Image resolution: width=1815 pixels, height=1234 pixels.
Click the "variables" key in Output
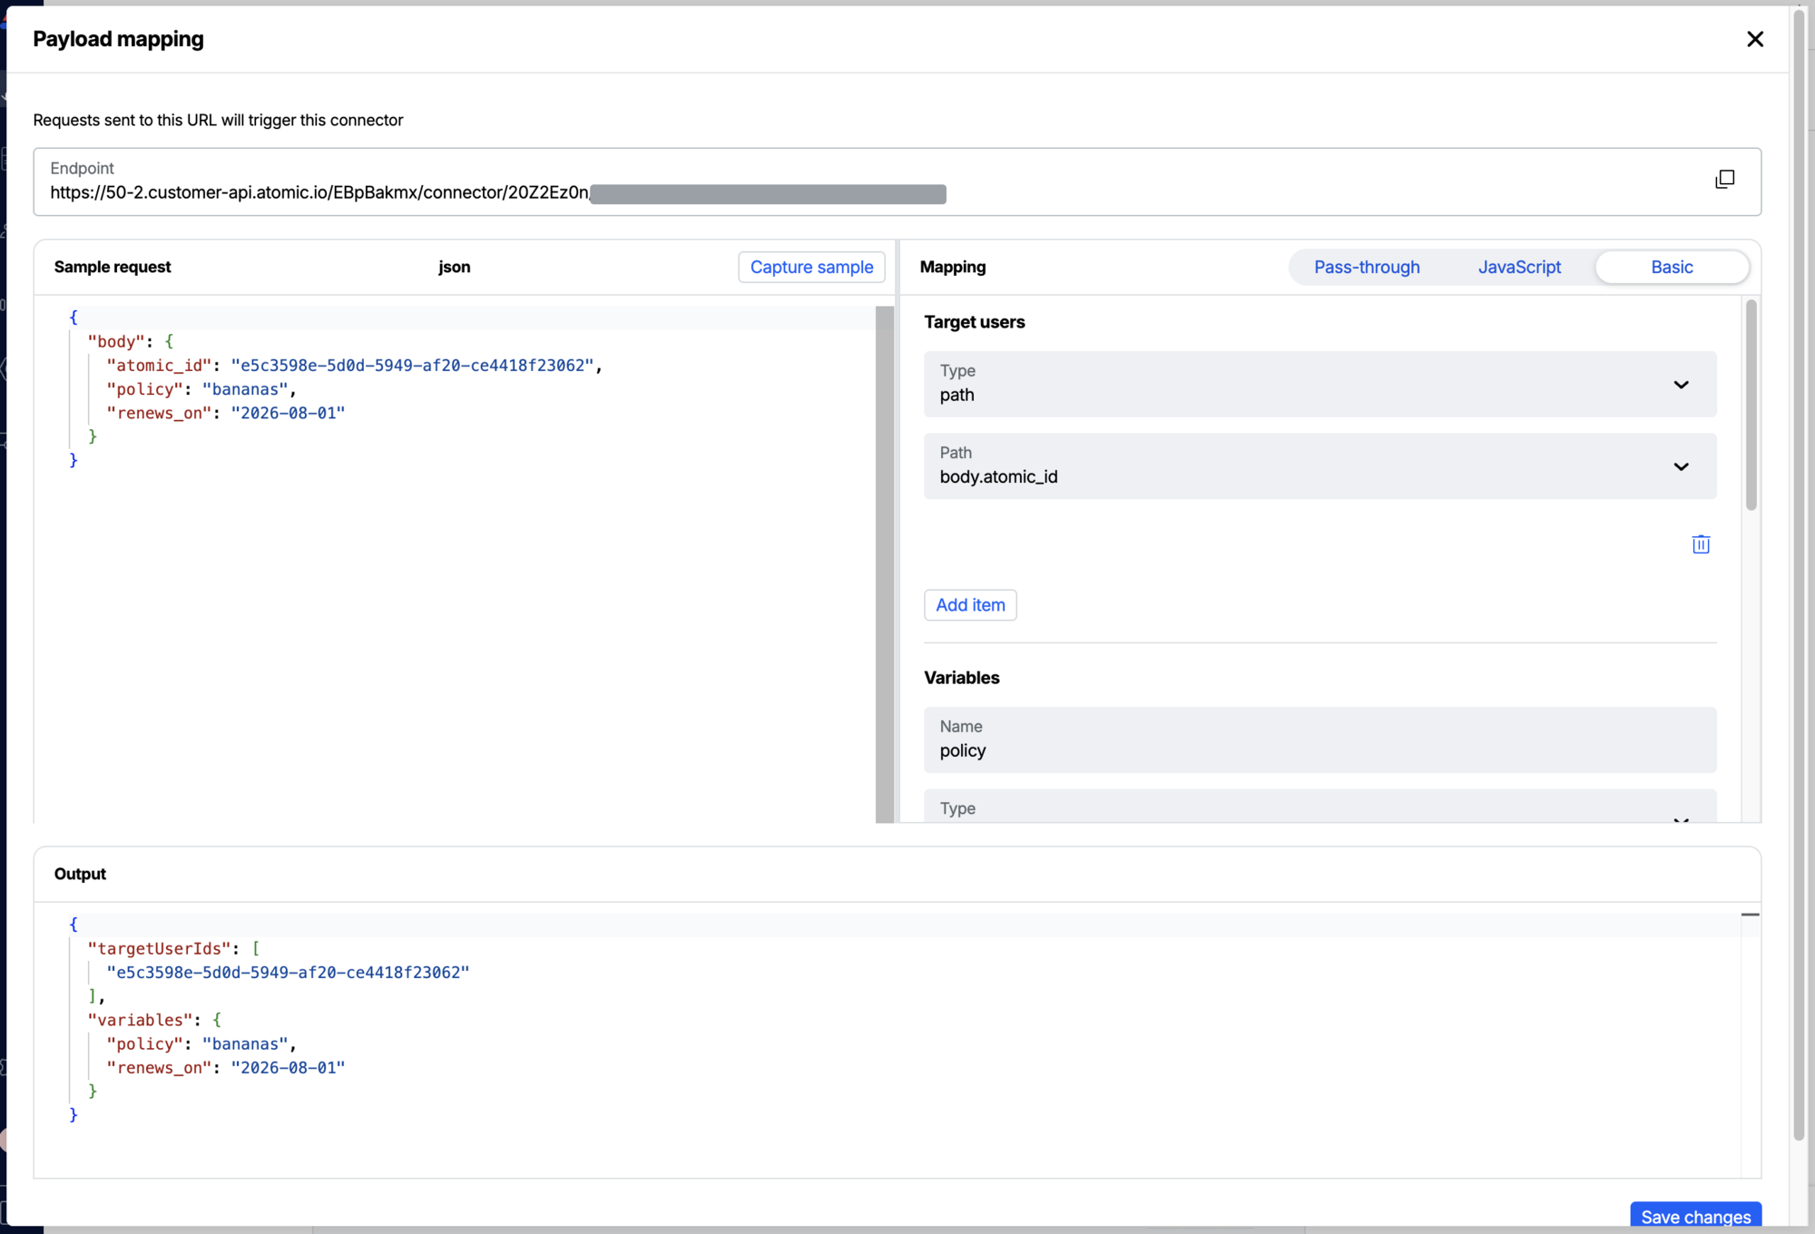point(140,1020)
